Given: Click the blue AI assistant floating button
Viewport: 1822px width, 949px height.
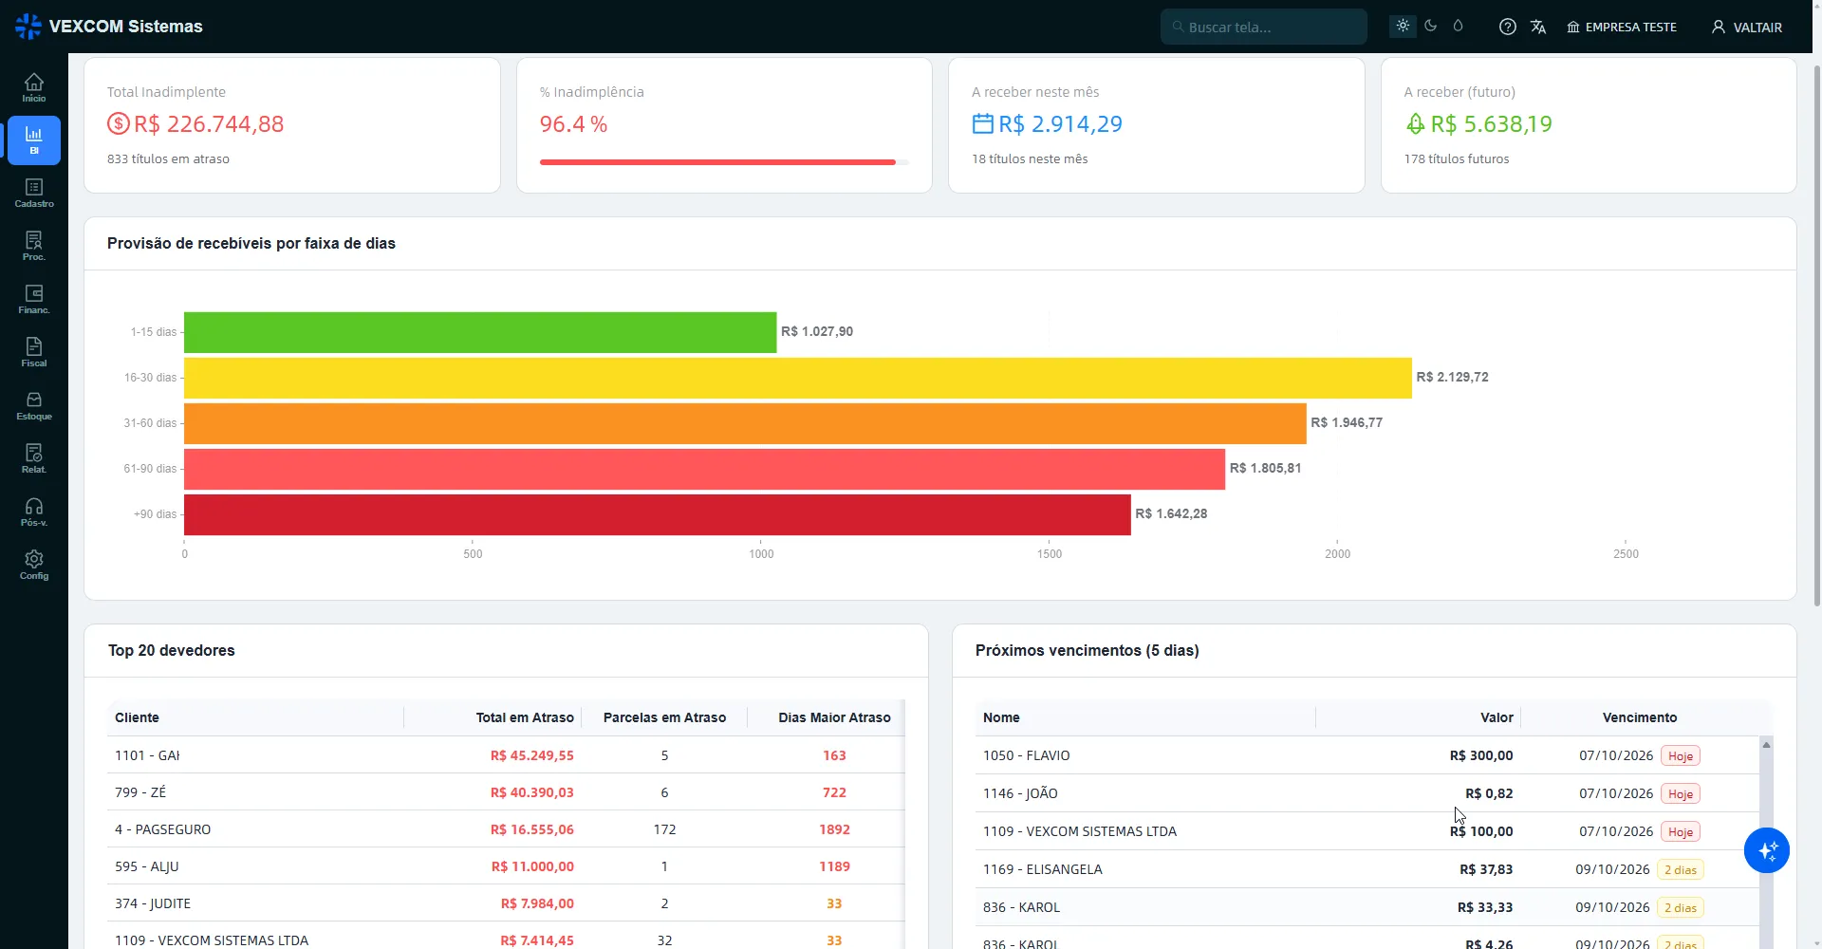Looking at the screenshot, I should click(x=1767, y=850).
